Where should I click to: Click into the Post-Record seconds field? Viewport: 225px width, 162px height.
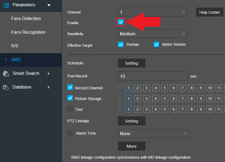pyautogui.click(x=153, y=76)
